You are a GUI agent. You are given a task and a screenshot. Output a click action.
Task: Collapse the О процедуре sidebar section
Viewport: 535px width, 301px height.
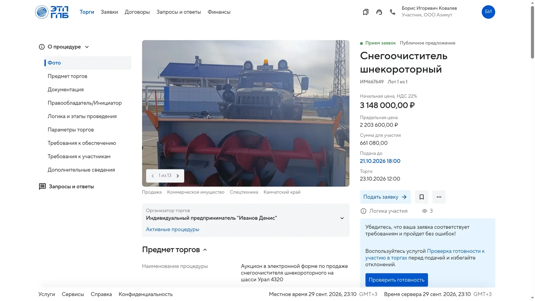87,47
